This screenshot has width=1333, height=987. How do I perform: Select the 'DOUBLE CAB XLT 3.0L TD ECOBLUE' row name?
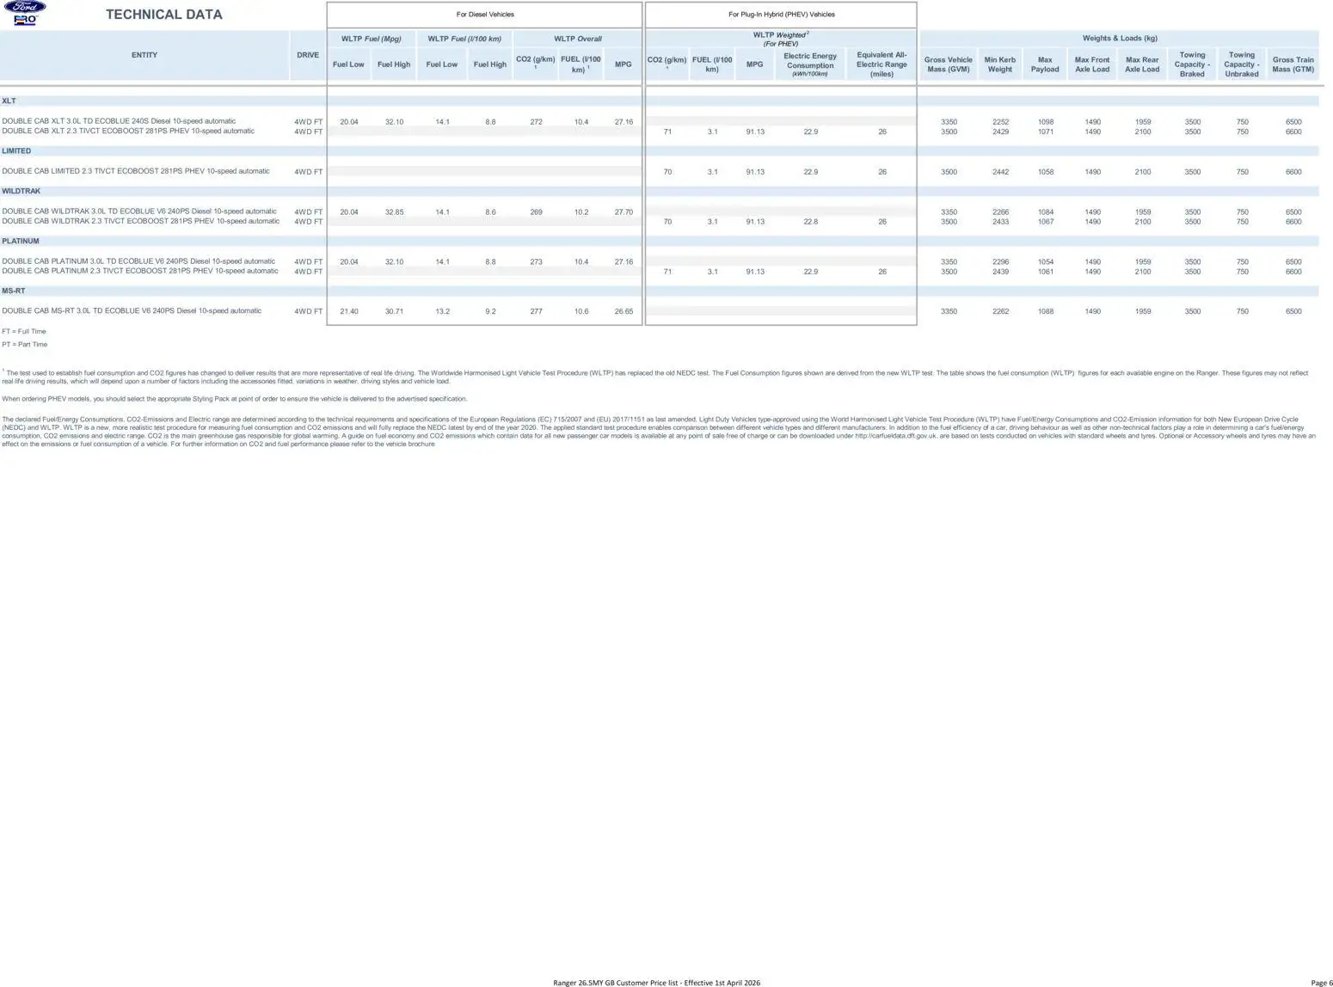pyautogui.click(x=119, y=121)
